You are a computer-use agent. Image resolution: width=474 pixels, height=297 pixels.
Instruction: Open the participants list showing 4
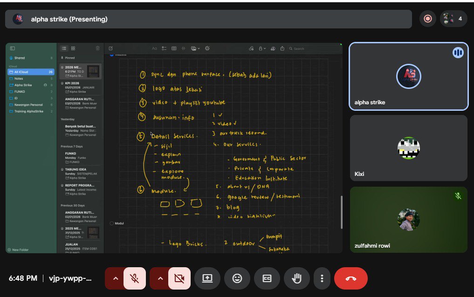453,19
